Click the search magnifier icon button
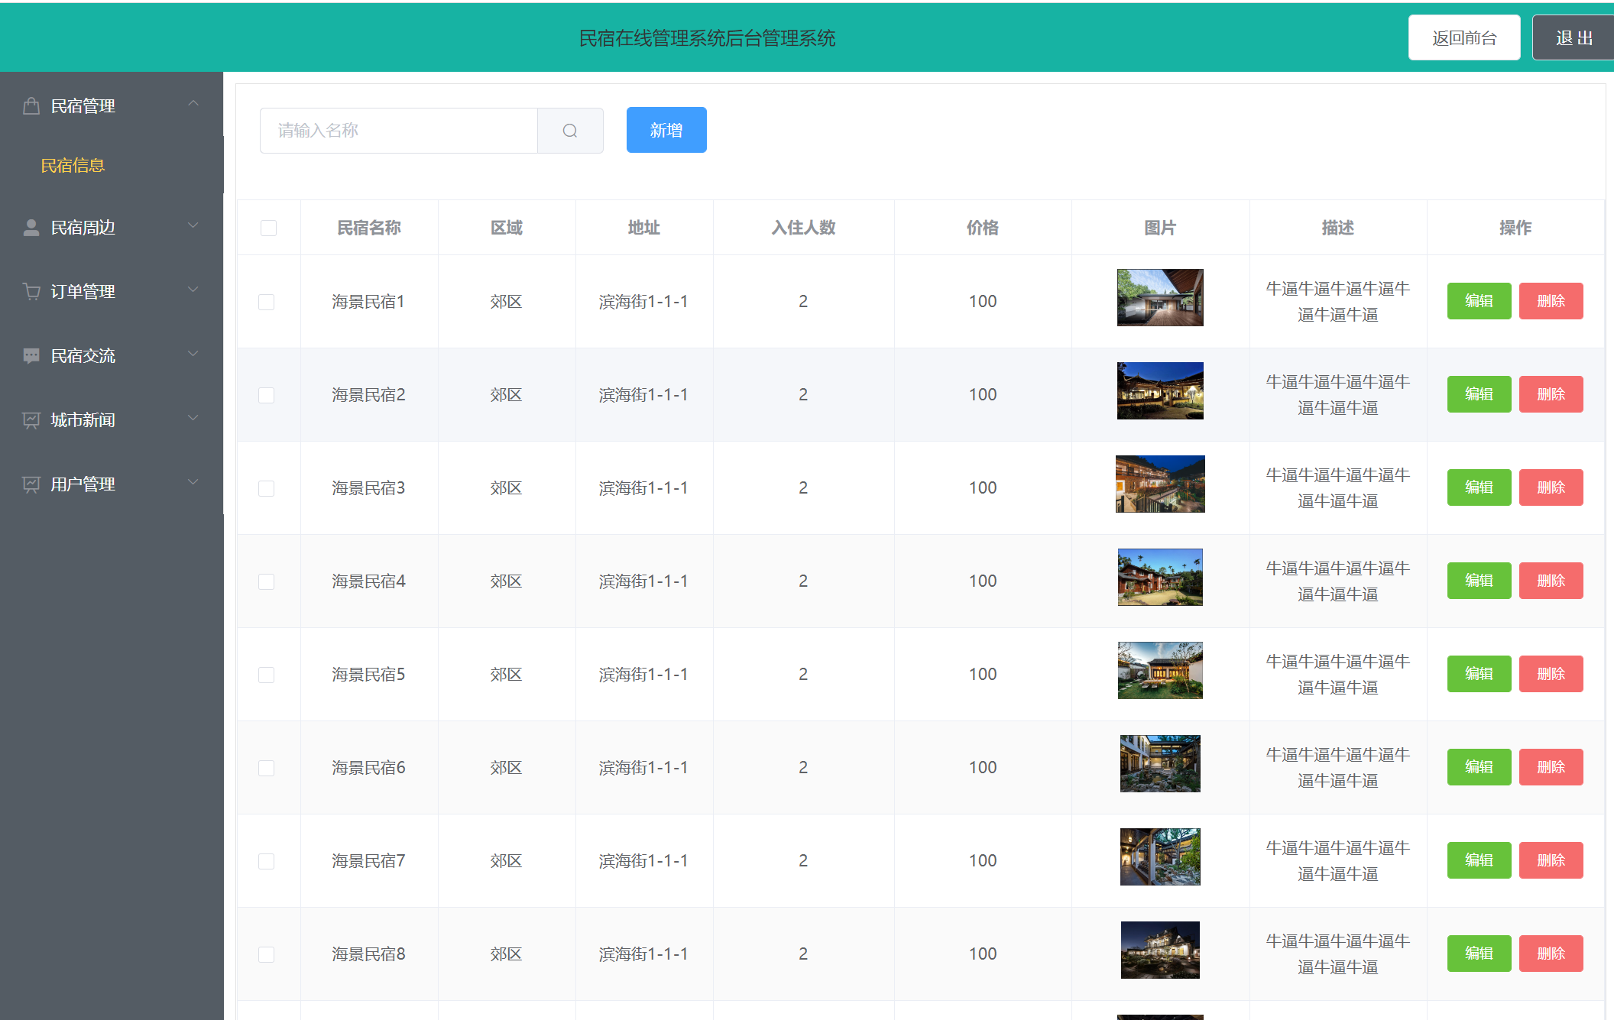Screen dimensions: 1614x1020 pyautogui.click(x=570, y=131)
